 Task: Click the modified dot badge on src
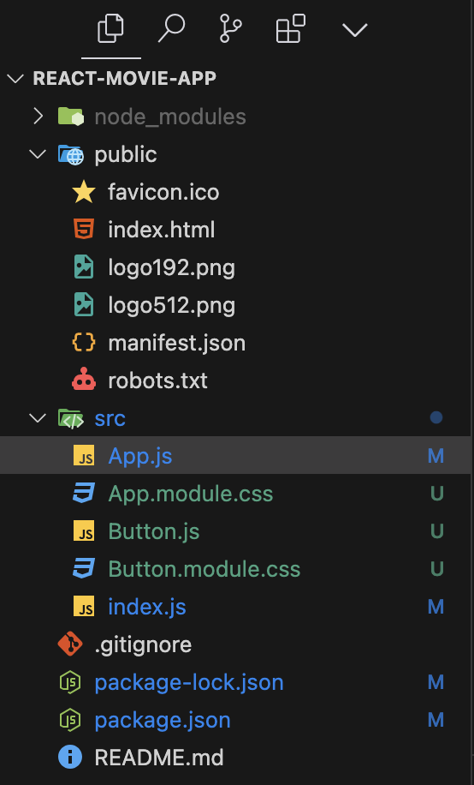(436, 417)
